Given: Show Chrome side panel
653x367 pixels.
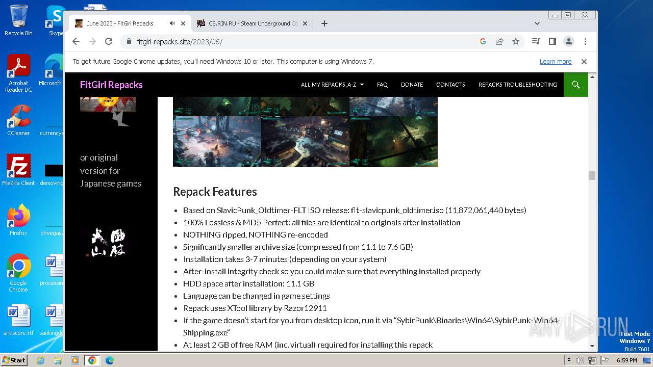Looking at the screenshot, I should tap(552, 41).
